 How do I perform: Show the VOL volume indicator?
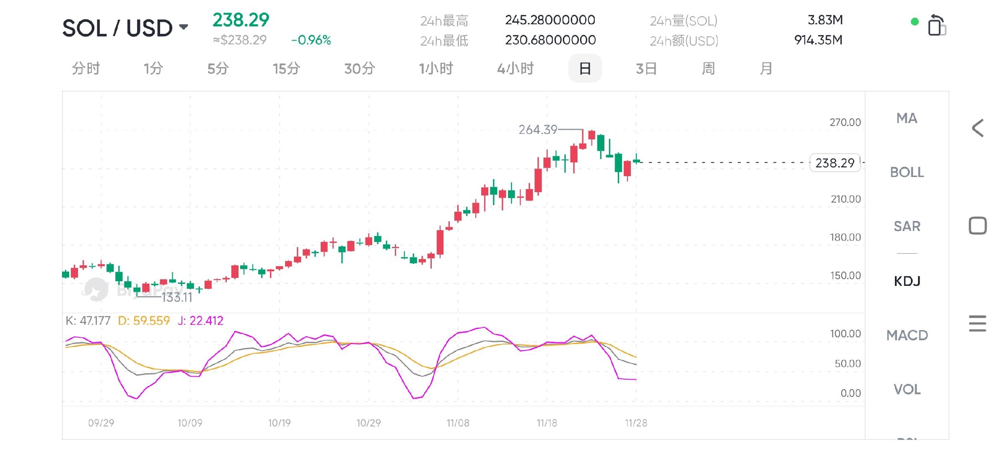pyautogui.click(x=907, y=390)
